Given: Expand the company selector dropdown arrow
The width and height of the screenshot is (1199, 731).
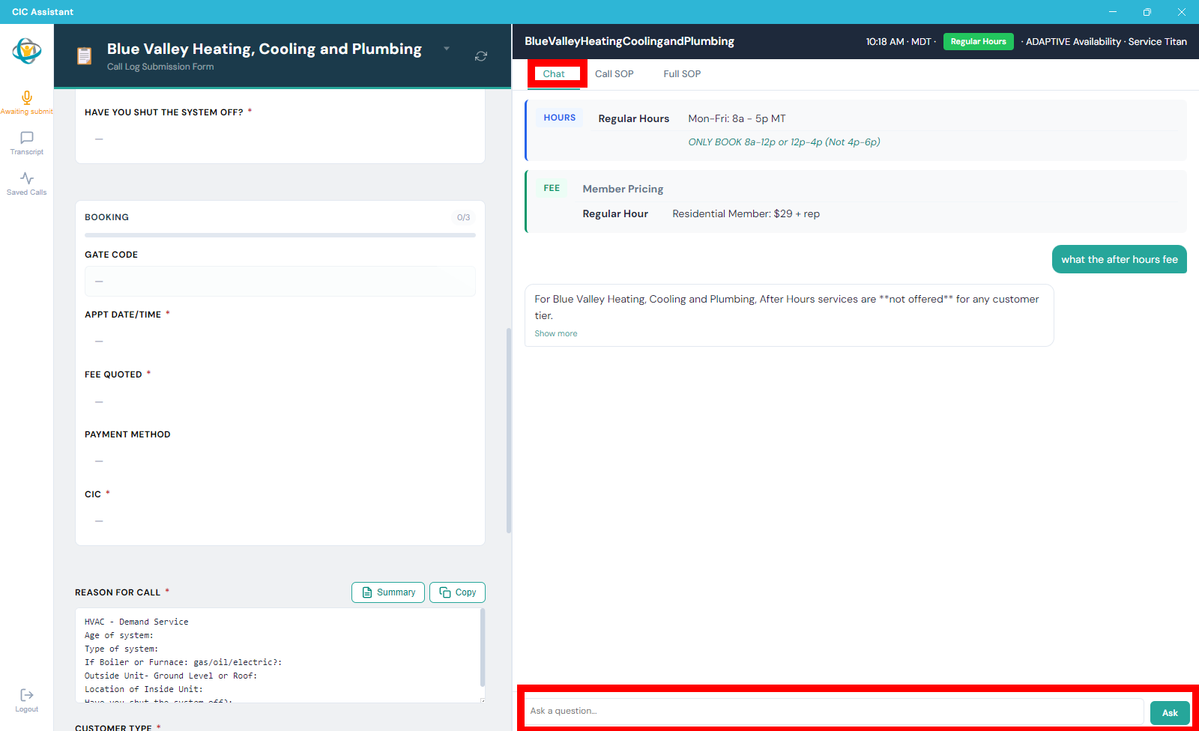Looking at the screenshot, I should click(x=447, y=49).
